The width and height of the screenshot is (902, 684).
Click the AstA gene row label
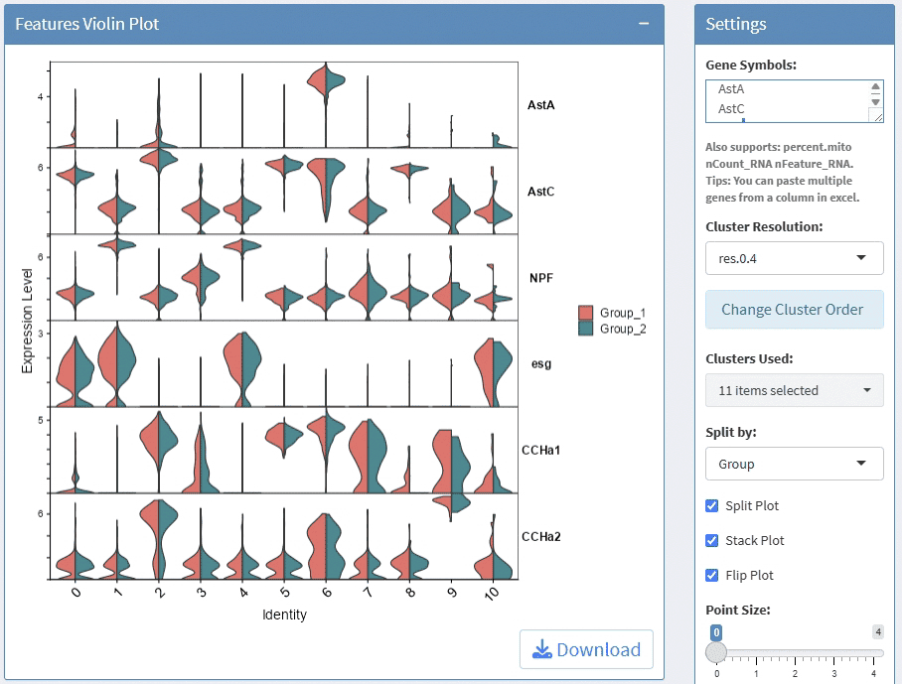coord(539,104)
